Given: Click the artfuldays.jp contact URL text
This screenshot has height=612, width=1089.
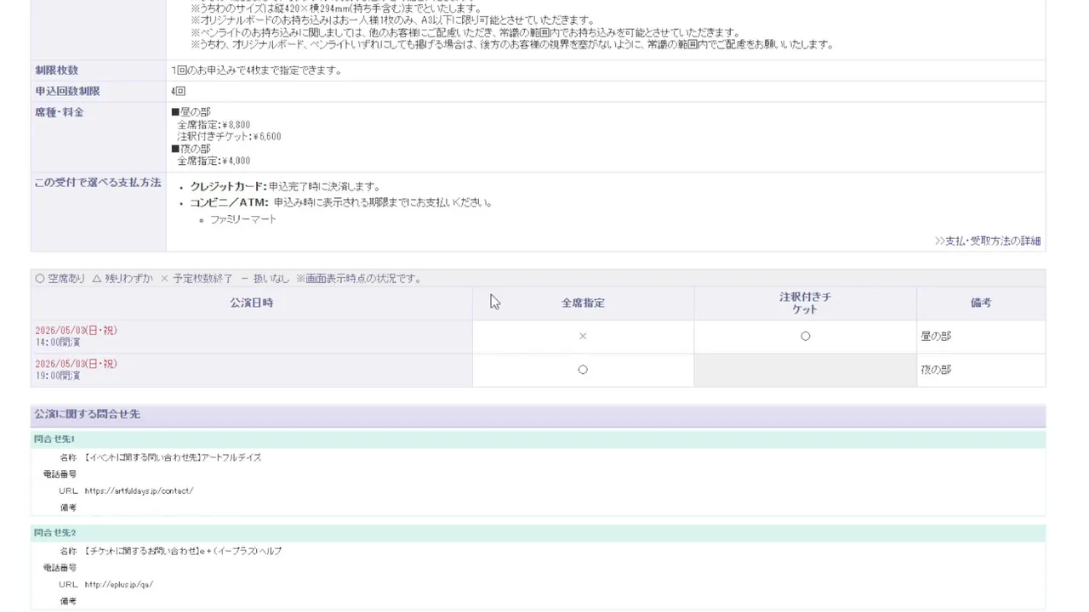Looking at the screenshot, I should click(x=139, y=491).
